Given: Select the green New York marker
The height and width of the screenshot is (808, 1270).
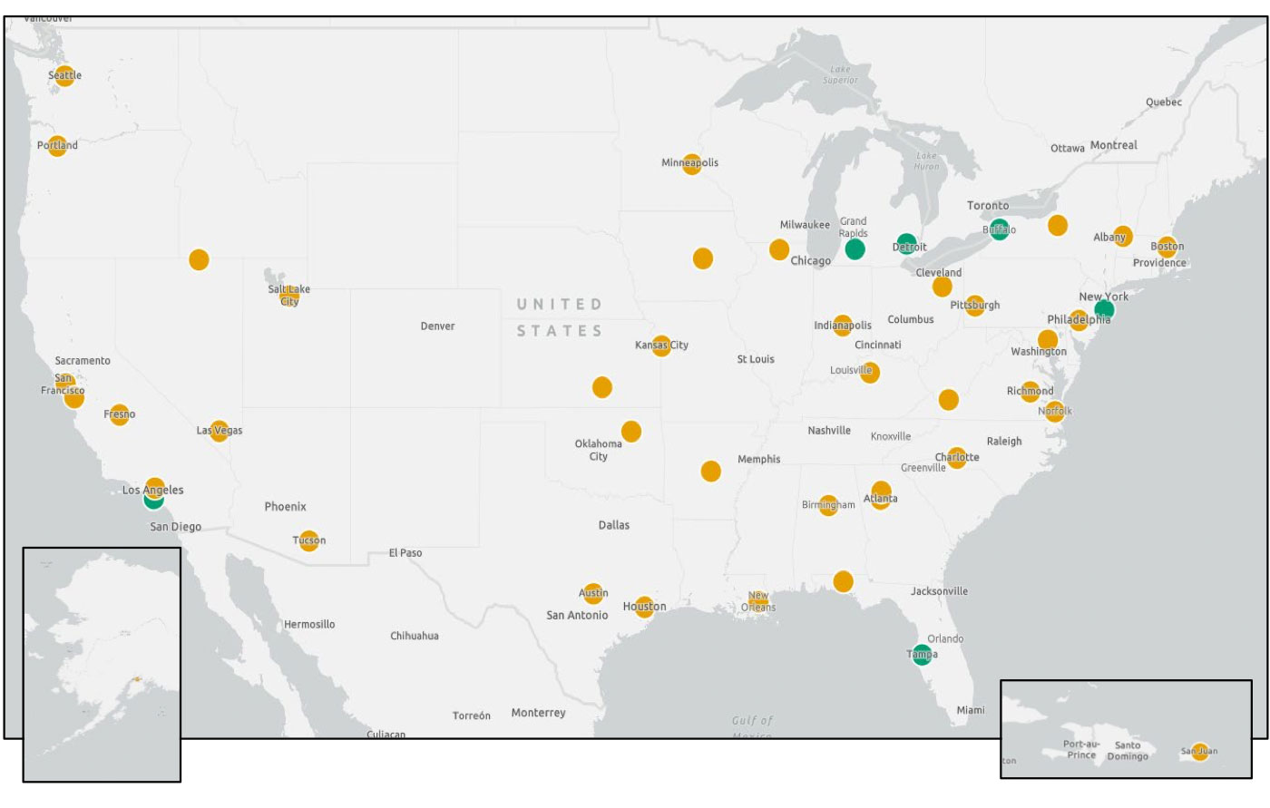Looking at the screenshot, I should (1104, 310).
